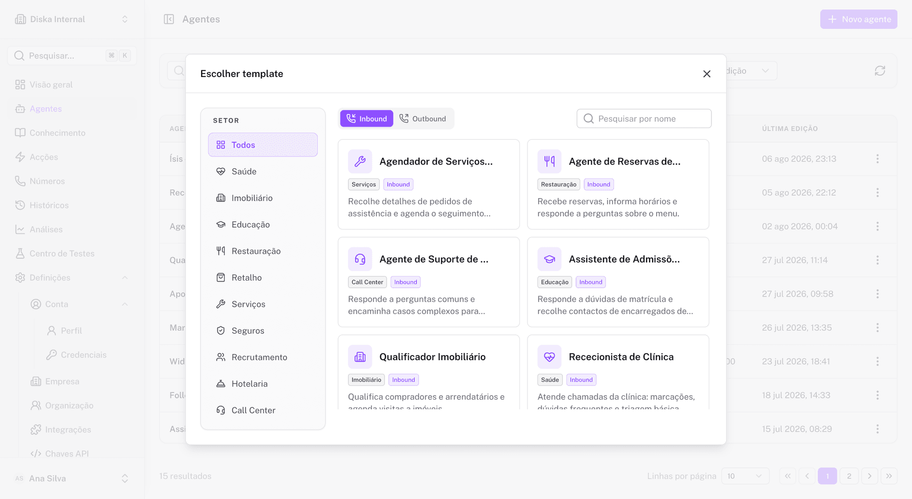This screenshot has height=499, width=912.
Task: Collapse the Conta subsection chevron
Action: pyautogui.click(x=125, y=304)
